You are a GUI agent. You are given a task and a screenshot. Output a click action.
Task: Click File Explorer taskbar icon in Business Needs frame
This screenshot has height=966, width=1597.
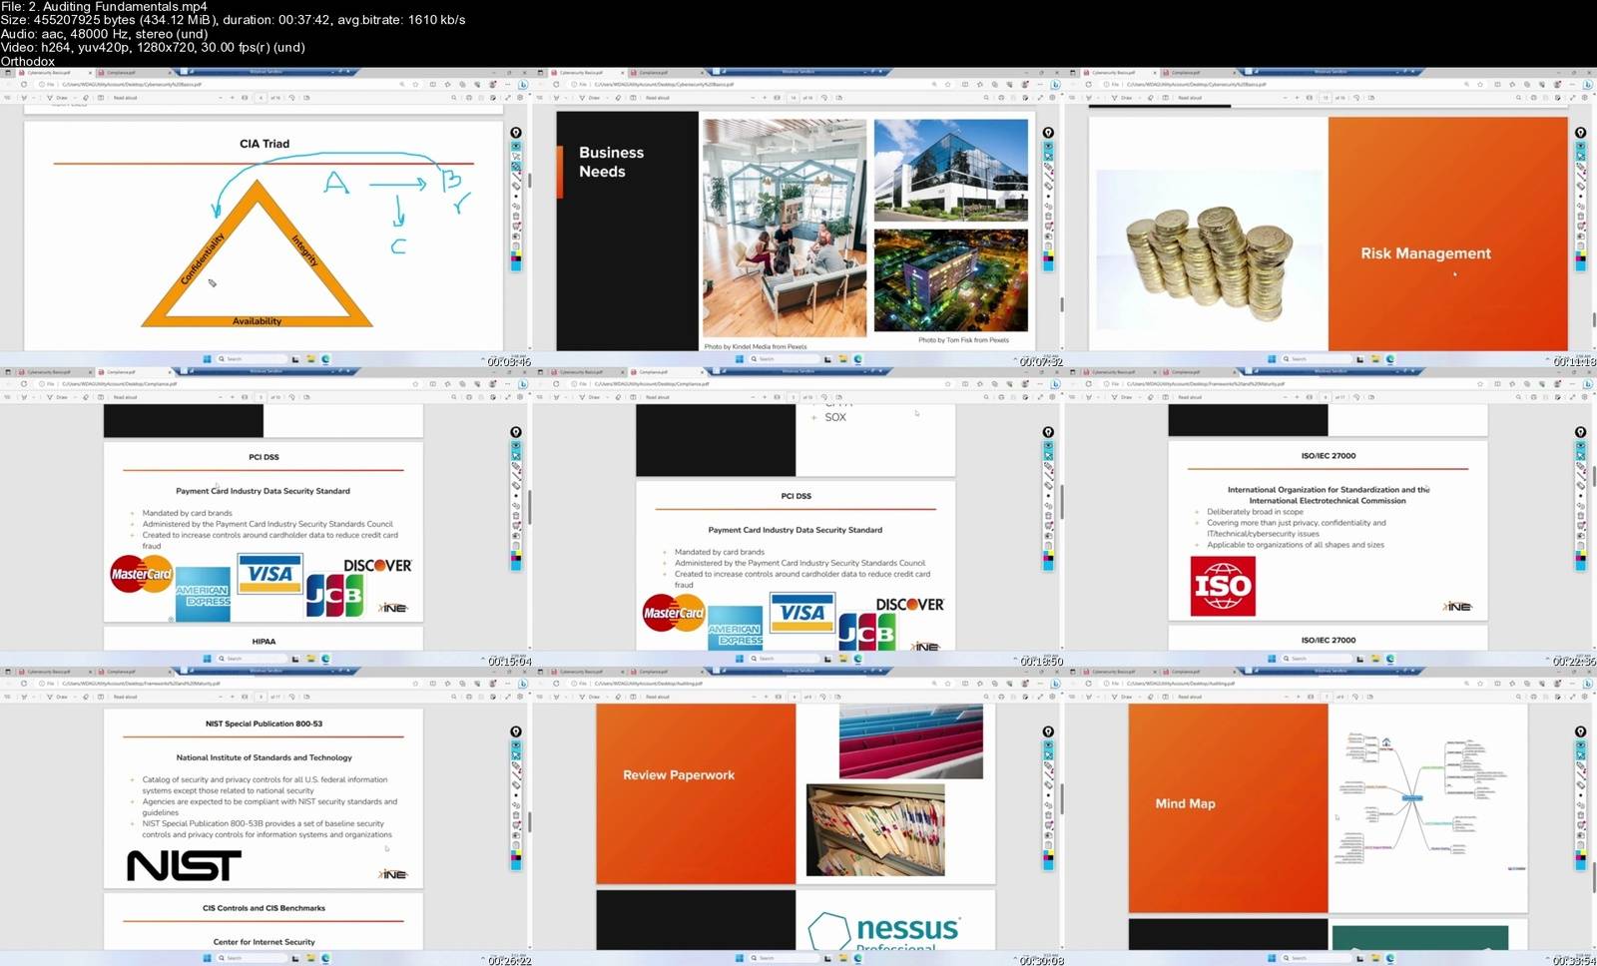842,359
